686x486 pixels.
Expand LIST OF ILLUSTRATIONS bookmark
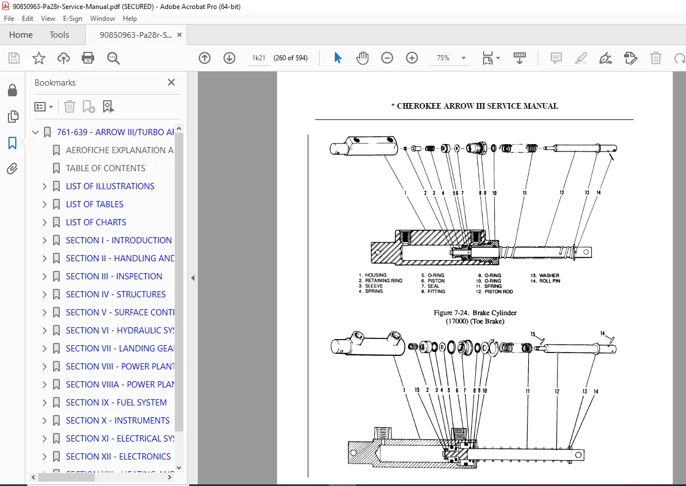pyautogui.click(x=45, y=186)
